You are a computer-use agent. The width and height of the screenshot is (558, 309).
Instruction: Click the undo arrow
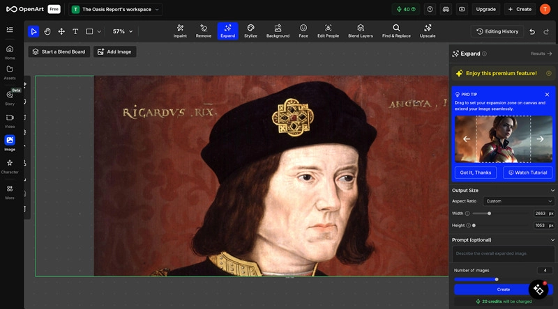[532, 31]
